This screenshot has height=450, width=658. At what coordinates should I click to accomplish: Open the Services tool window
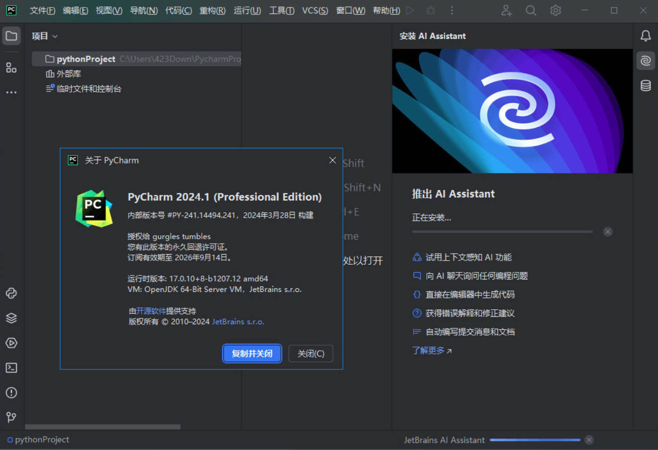[x=11, y=343]
